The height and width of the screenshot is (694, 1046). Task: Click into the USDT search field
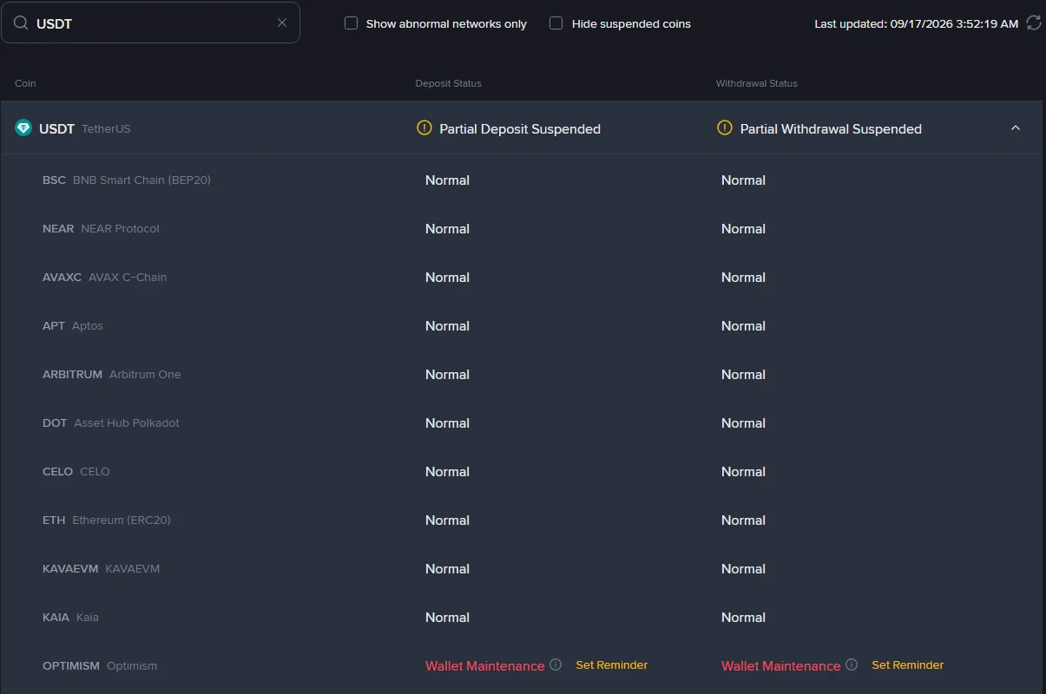150,23
